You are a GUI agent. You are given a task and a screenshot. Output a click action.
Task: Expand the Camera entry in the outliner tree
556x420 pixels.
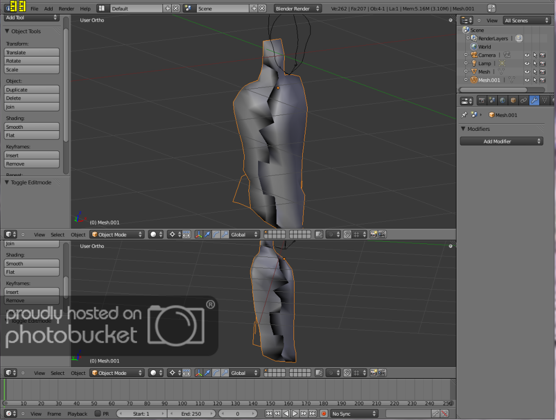pyautogui.click(x=466, y=55)
